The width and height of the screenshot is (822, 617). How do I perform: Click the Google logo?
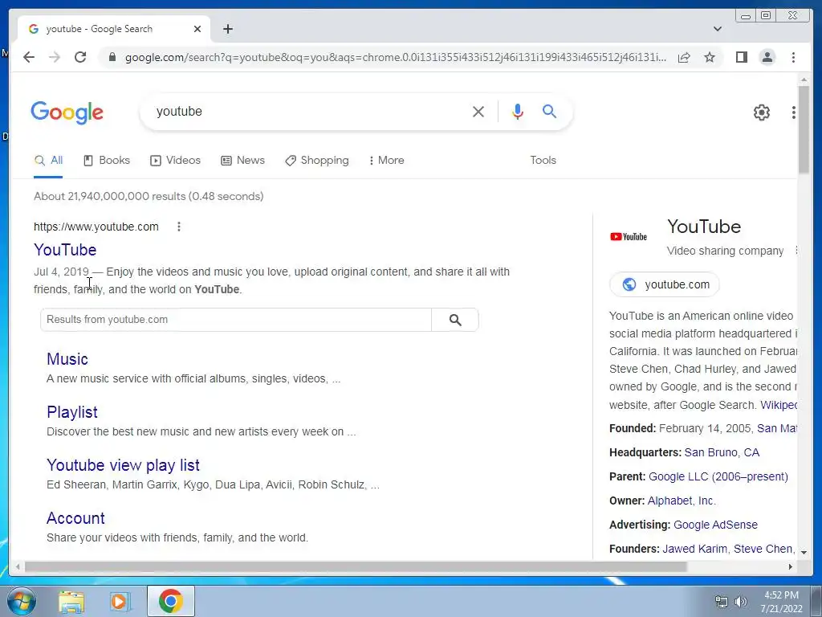point(67,112)
